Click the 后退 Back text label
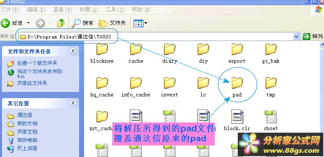324x157 pixels. (17, 23)
